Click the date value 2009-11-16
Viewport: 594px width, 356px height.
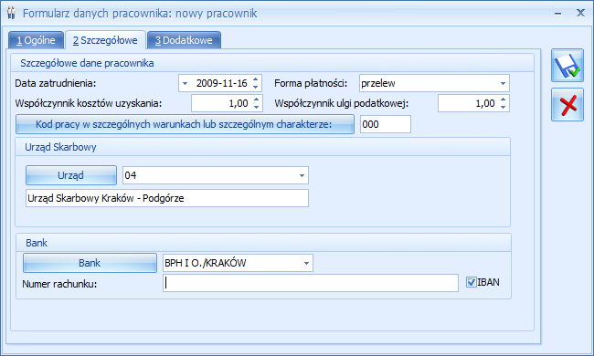222,83
